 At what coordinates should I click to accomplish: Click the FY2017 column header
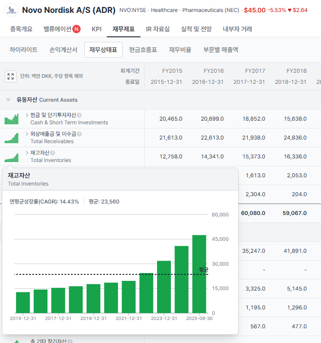[255, 71]
